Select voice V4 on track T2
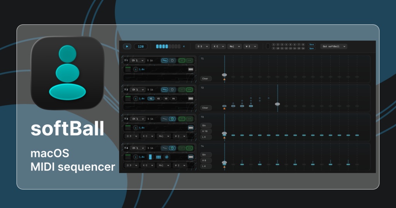The width and height of the screenshot is (396, 208). click(174, 99)
